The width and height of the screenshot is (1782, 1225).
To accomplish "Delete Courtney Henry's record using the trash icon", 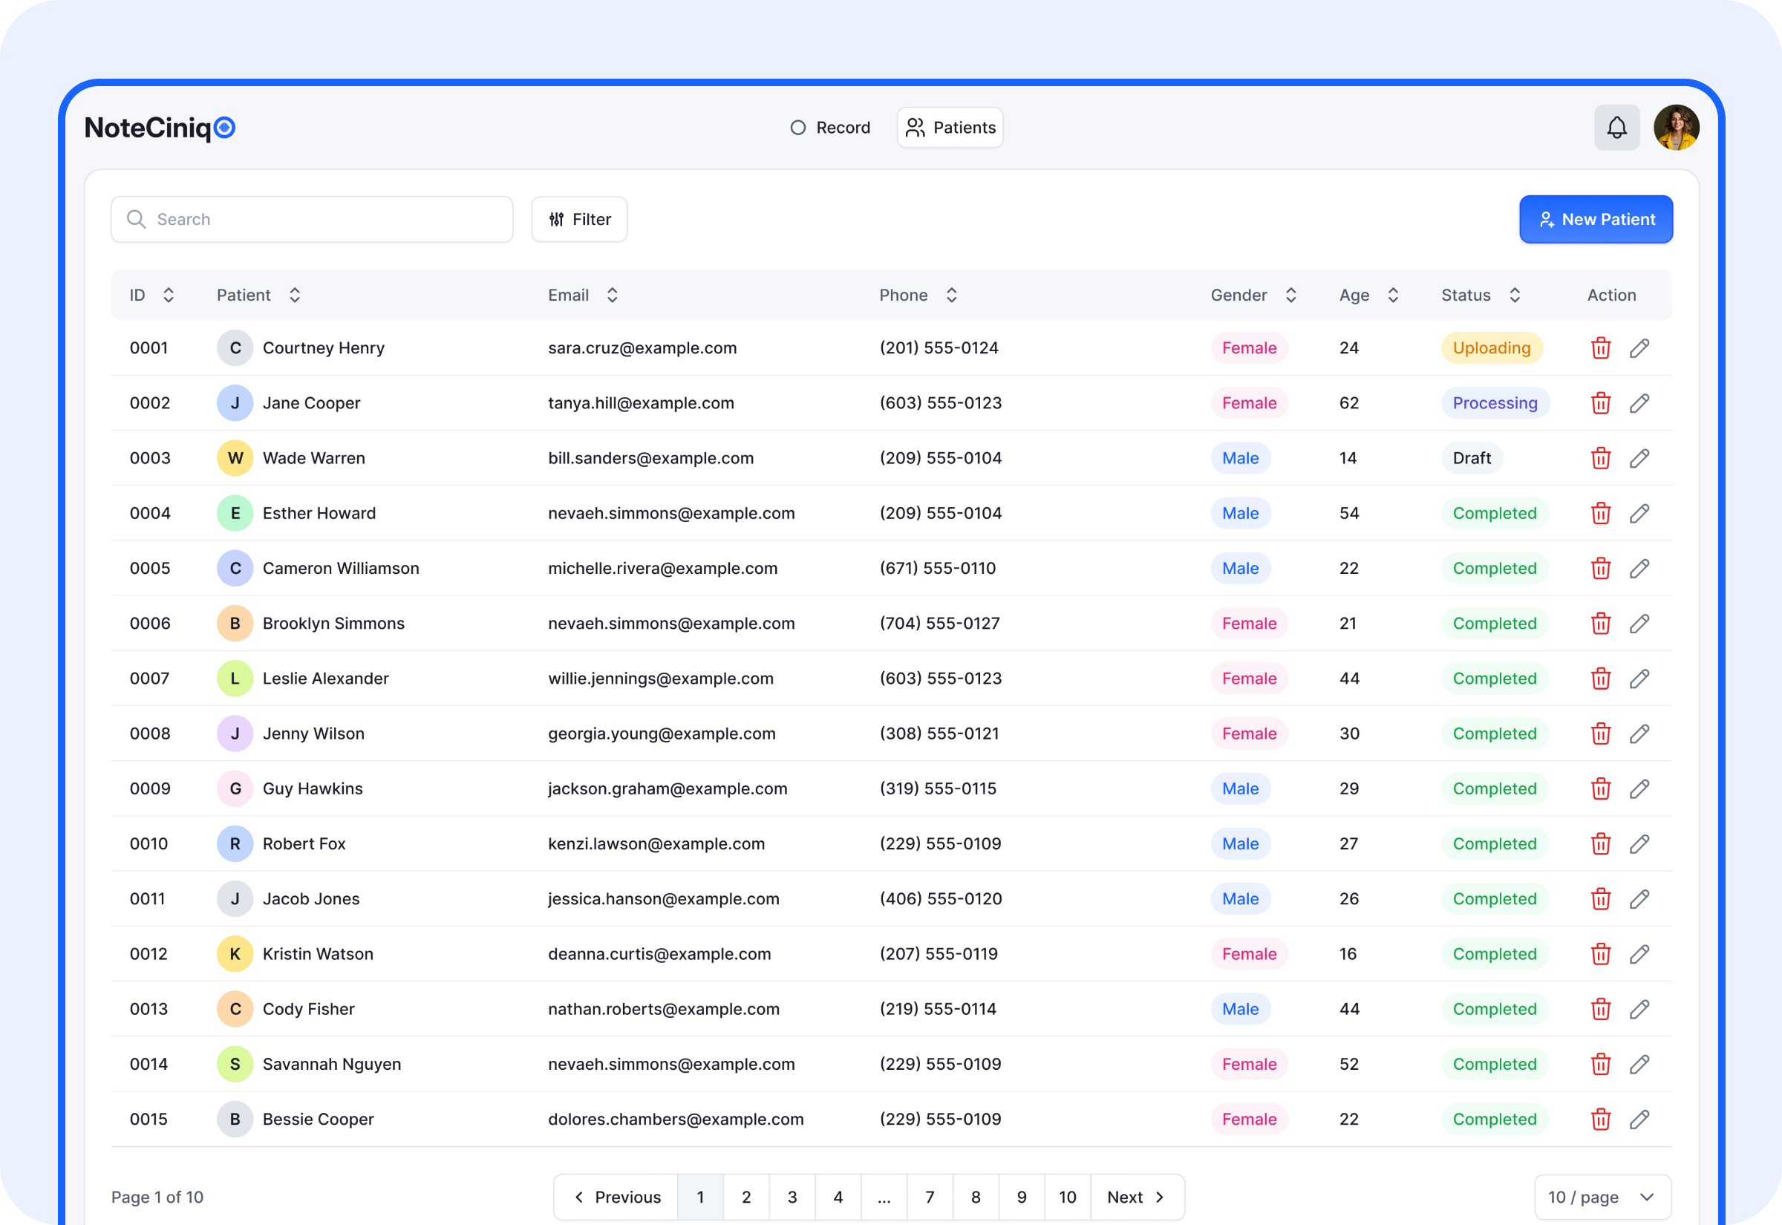I will (x=1601, y=347).
